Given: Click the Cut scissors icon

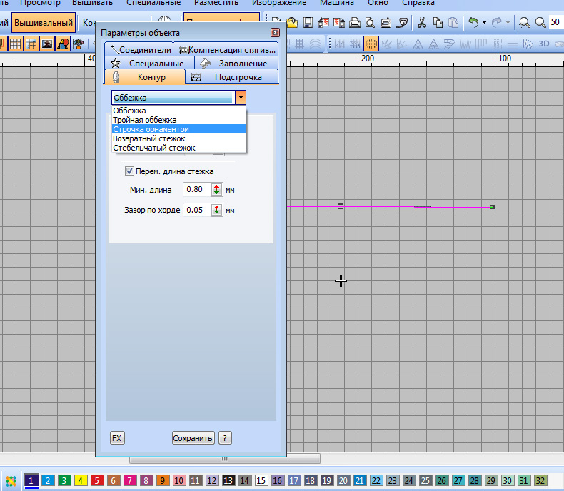Looking at the screenshot, I should click(422, 22).
